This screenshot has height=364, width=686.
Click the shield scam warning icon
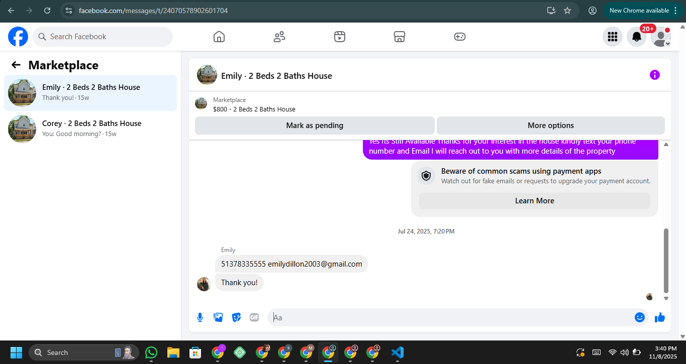pyautogui.click(x=426, y=176)
